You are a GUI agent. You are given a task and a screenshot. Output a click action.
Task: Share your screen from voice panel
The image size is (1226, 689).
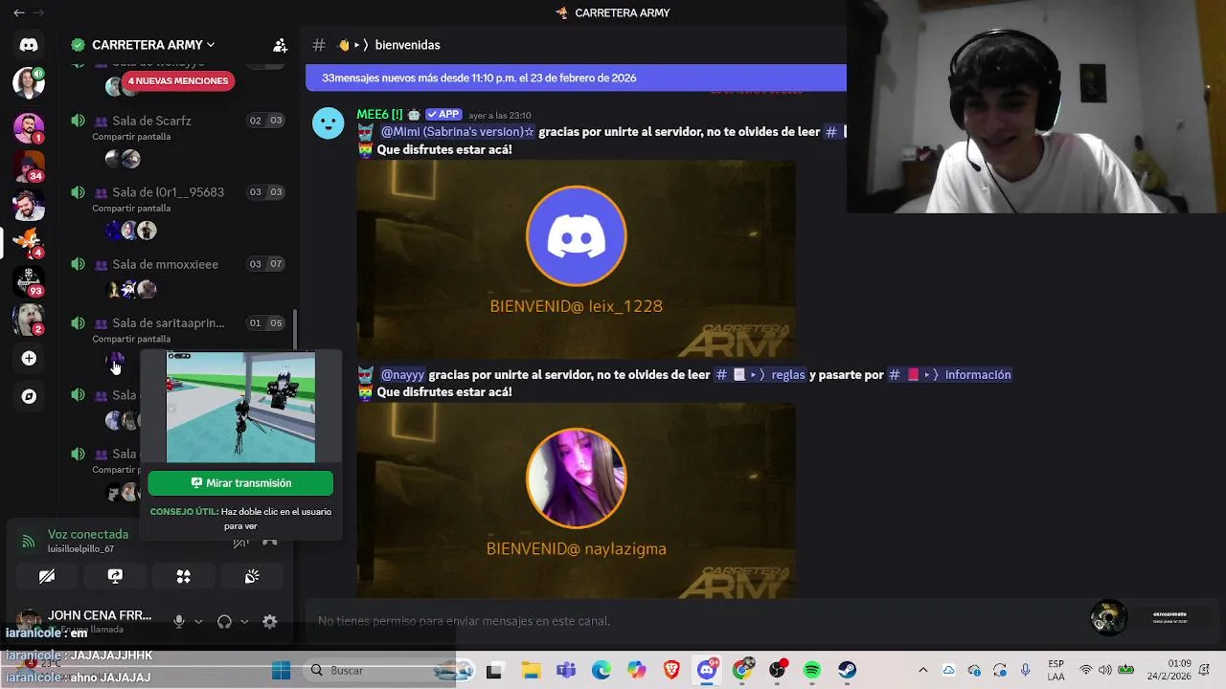pyautogui.click(x=115, y=576)
